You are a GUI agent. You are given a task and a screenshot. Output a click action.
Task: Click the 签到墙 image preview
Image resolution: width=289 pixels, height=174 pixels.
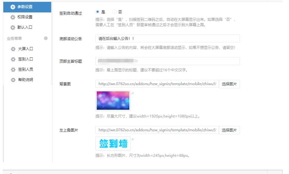coord(113,144)
